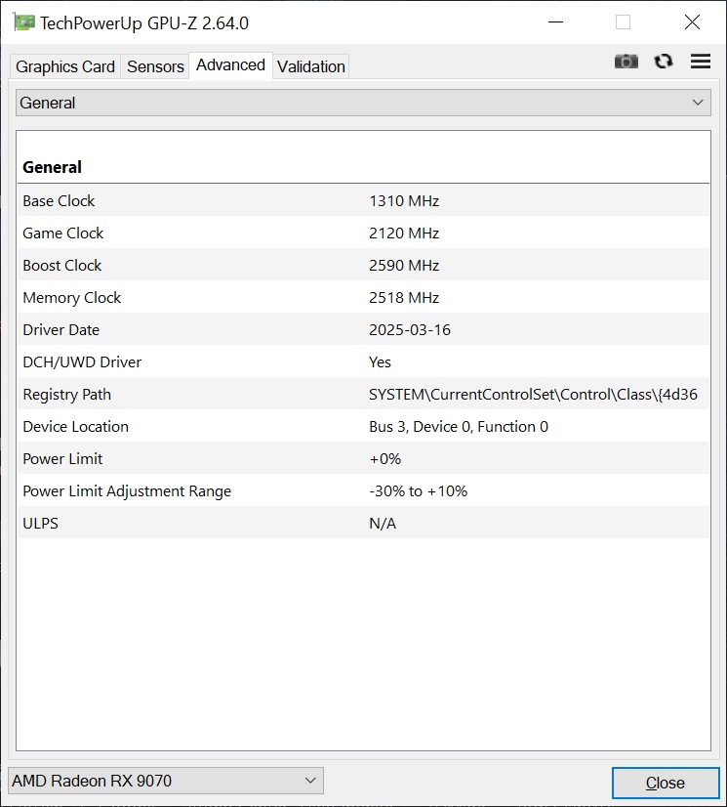Click the TechPowerUp GPU-Z 2.64.0 title text

(144, 23)
